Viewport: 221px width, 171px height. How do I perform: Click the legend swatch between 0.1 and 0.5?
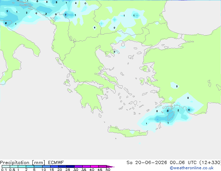tap(6, 166)
